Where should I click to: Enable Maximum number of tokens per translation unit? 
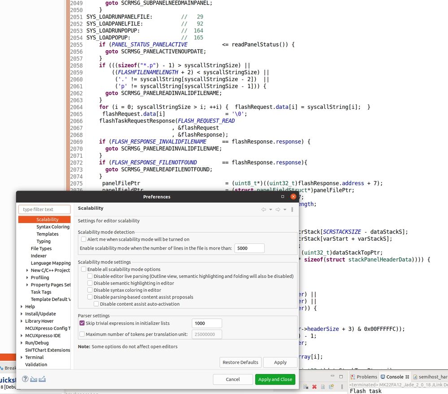(x=82, y=334)
